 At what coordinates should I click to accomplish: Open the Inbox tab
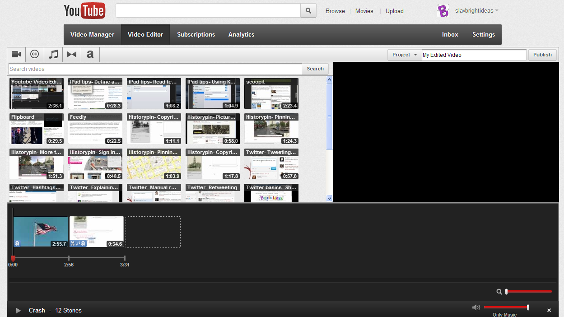(x=450, y=34)
